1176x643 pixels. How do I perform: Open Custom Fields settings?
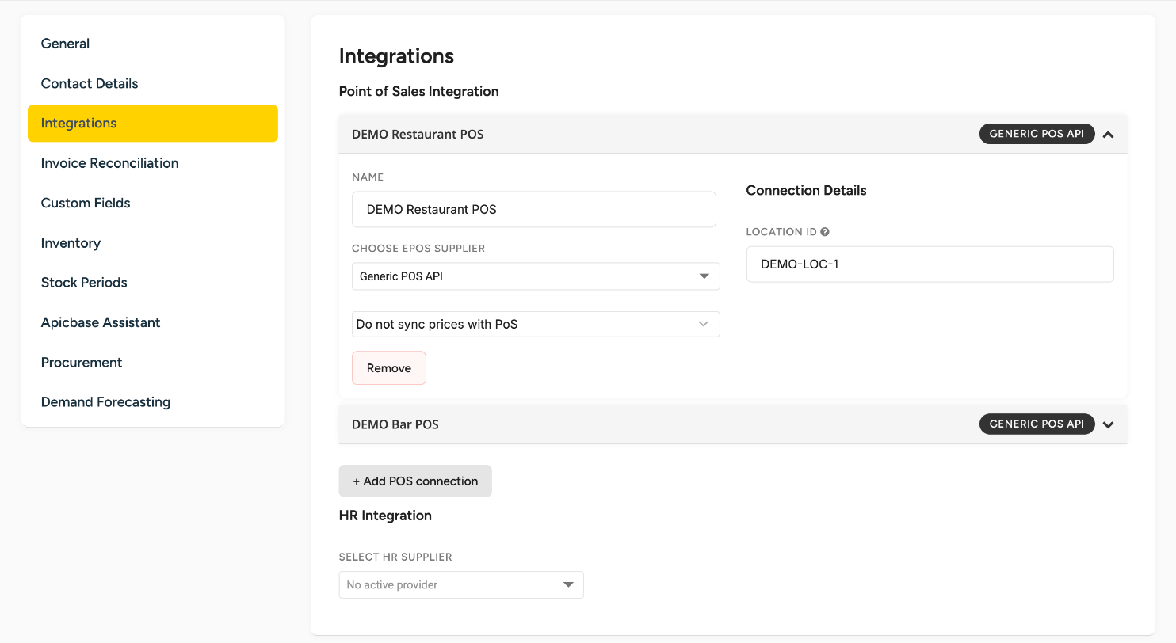point(86,203)
